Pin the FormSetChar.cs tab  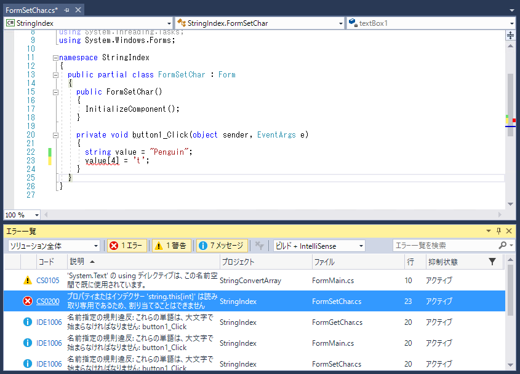(x=66, y=10)
